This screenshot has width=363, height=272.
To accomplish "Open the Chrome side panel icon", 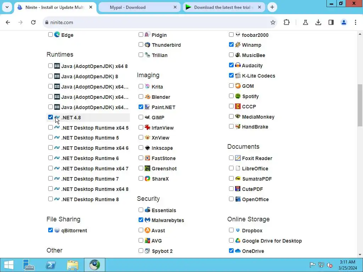I will click(x=331, y=22).
